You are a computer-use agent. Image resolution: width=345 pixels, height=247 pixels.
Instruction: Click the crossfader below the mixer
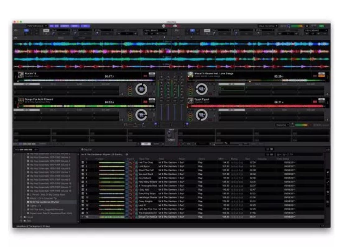(171, 125)
